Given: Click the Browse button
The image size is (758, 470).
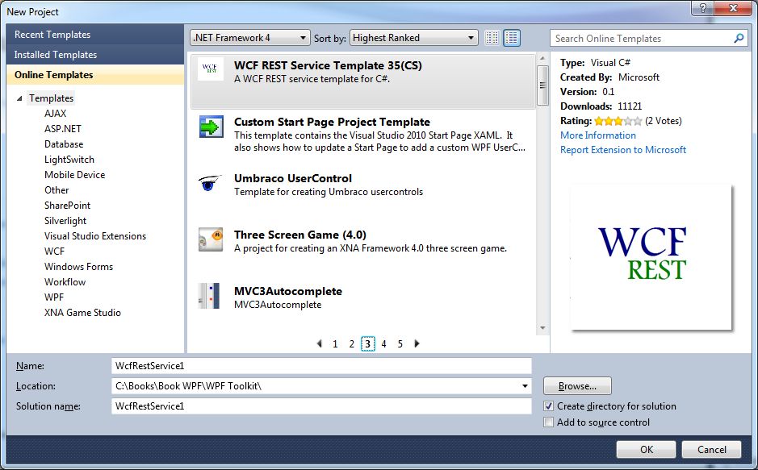Looking at the screenshot, I should point(576,386).
